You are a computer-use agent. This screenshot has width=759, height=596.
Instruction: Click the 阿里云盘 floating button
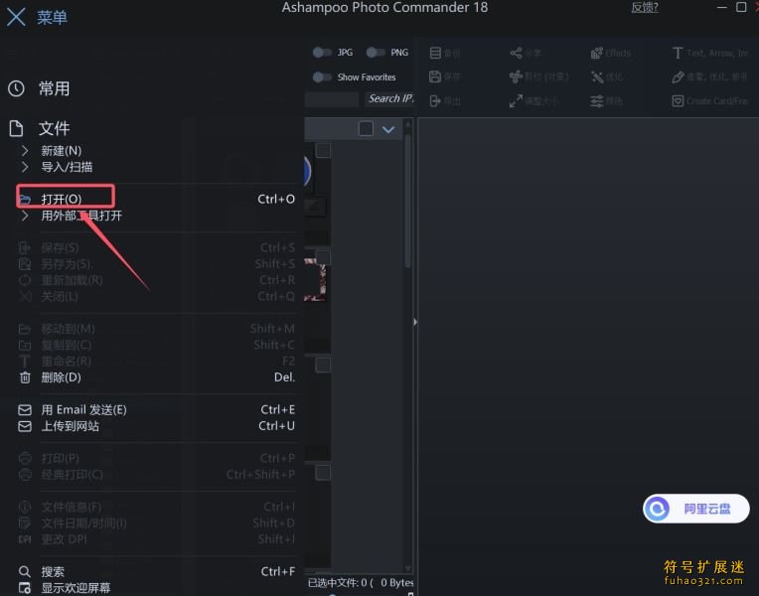click(696, 509)
